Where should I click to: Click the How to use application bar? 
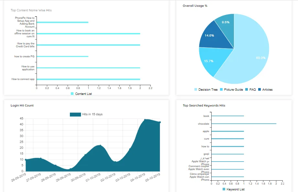pos(88,68)
